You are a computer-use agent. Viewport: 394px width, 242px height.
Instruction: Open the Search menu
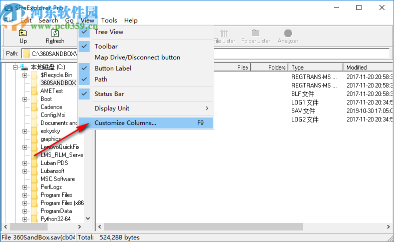pyautogui.click(x=48, y=20)
